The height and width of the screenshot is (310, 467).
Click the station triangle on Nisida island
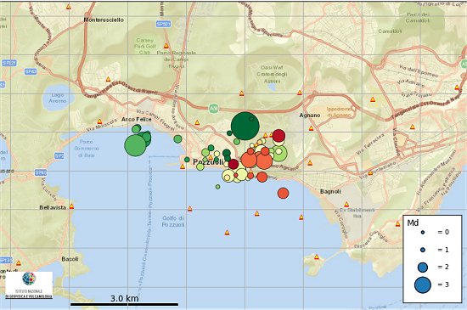click(317, 256)
